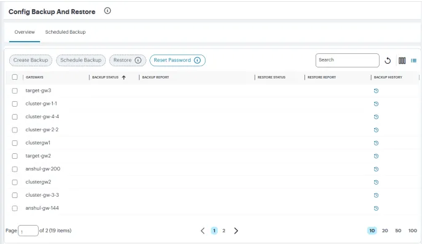Click the gateway name cluster-gw-4-4
The height and width of the screenshot is (244, 422).
(x=42, y=116)
